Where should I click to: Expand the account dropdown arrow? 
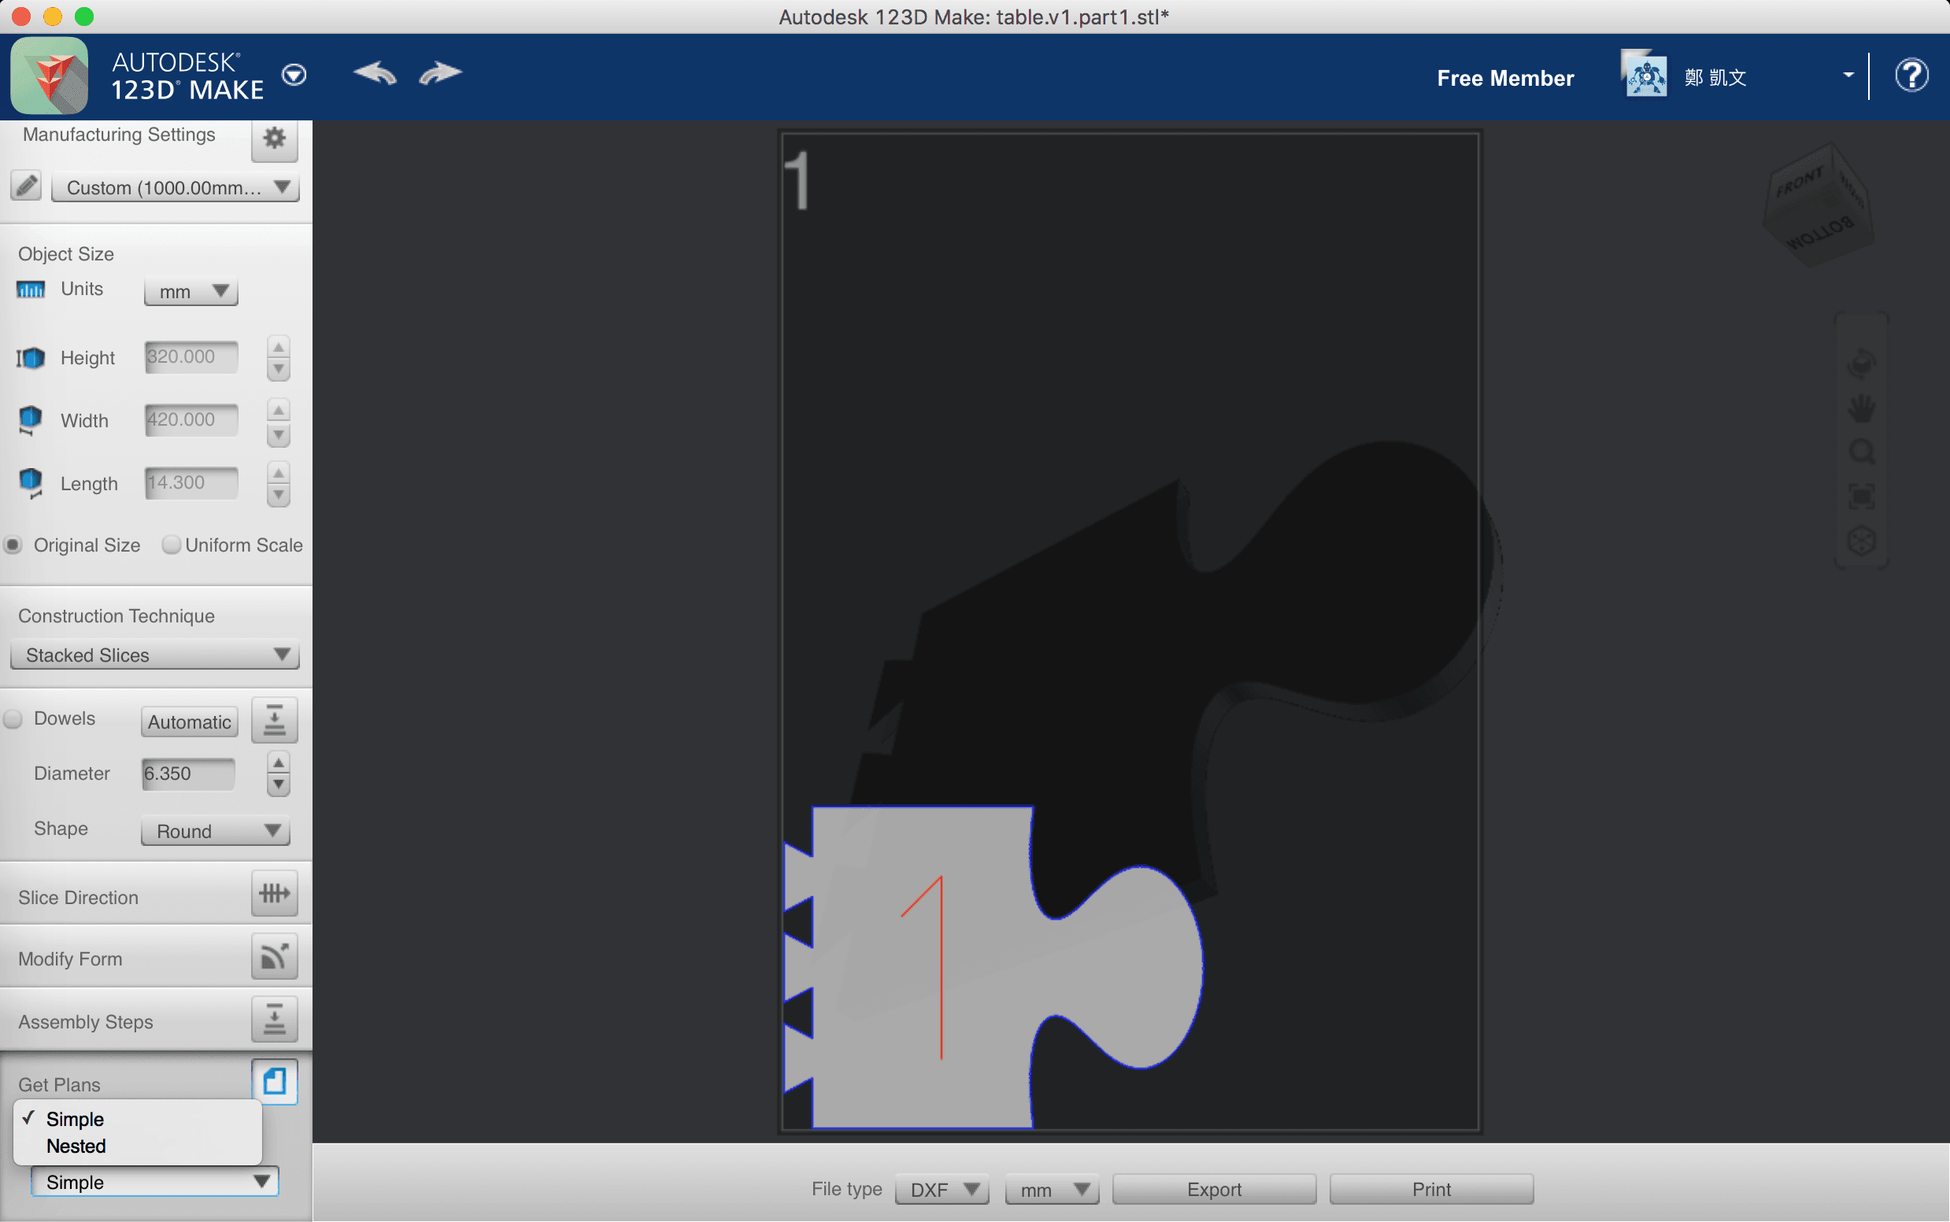pyautogui.click(x=1848, y=76)
